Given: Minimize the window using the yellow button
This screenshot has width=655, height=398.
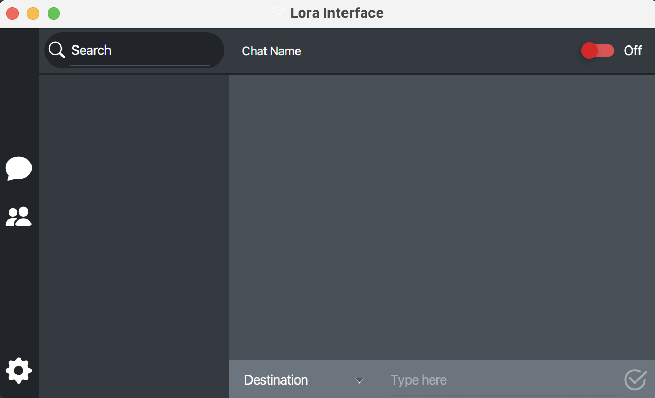Looking at the screenshot, I should coord(33,13).
